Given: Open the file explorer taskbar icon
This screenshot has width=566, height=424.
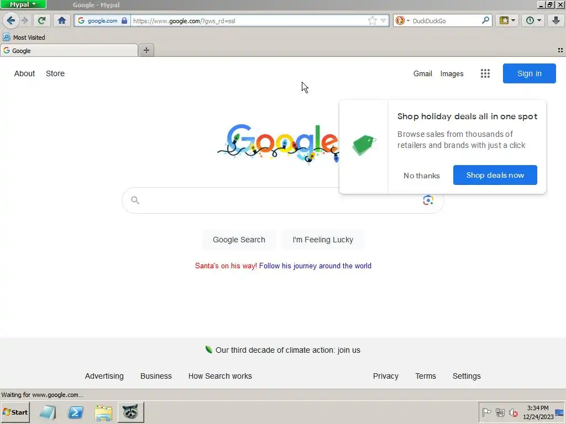Looking at the screenshot, I should (103, 413).
